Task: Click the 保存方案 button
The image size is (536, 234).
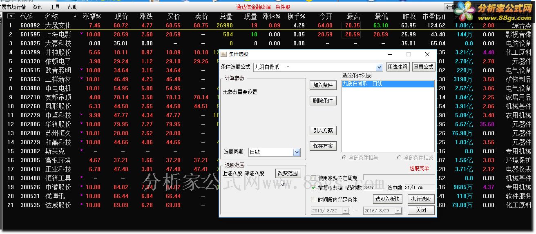Action: (x=323, y=146)
